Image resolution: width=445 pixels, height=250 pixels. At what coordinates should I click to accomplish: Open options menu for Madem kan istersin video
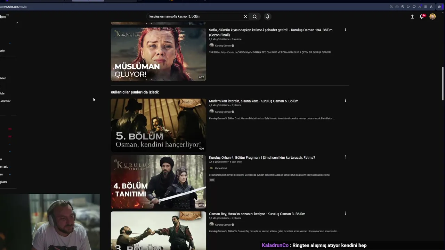pos(345,100)
